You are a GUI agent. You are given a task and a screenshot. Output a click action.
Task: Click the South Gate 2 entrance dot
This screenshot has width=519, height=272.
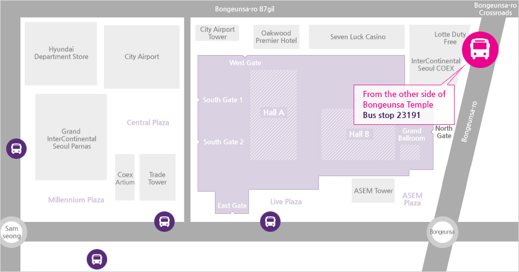(x=198, y=142)
